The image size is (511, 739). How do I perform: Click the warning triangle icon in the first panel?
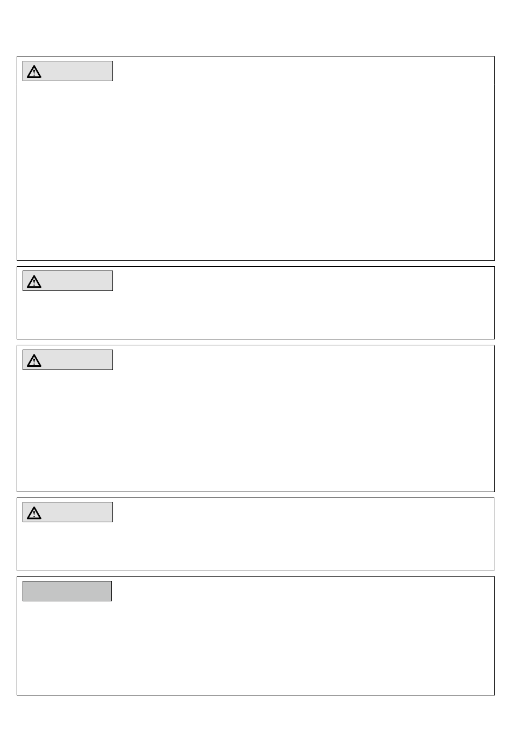coord(34,72)
